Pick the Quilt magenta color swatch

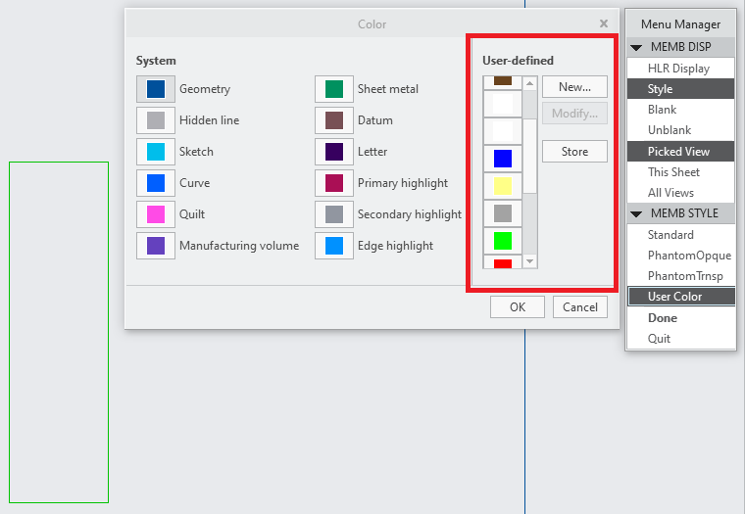pos(156,214)
